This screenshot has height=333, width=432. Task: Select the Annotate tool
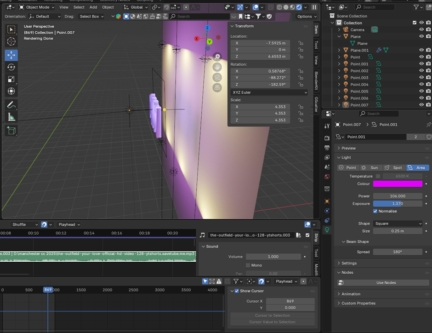pos(11,105)
